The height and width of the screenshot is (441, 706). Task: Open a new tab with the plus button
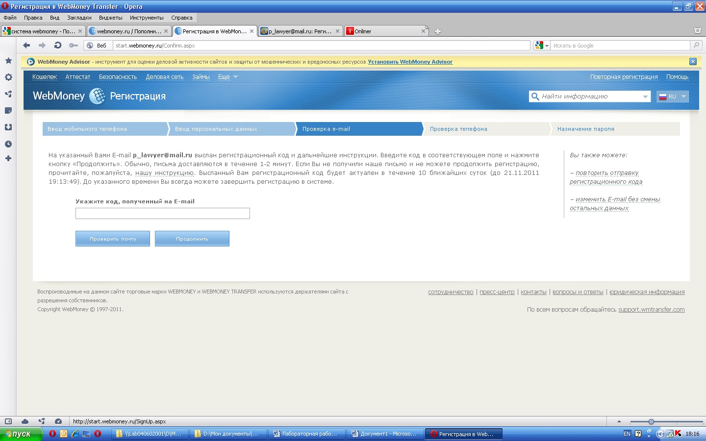[438, 31]
